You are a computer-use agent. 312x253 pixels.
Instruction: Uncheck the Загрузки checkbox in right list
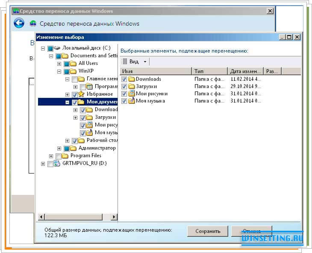[x=124, y=86]
